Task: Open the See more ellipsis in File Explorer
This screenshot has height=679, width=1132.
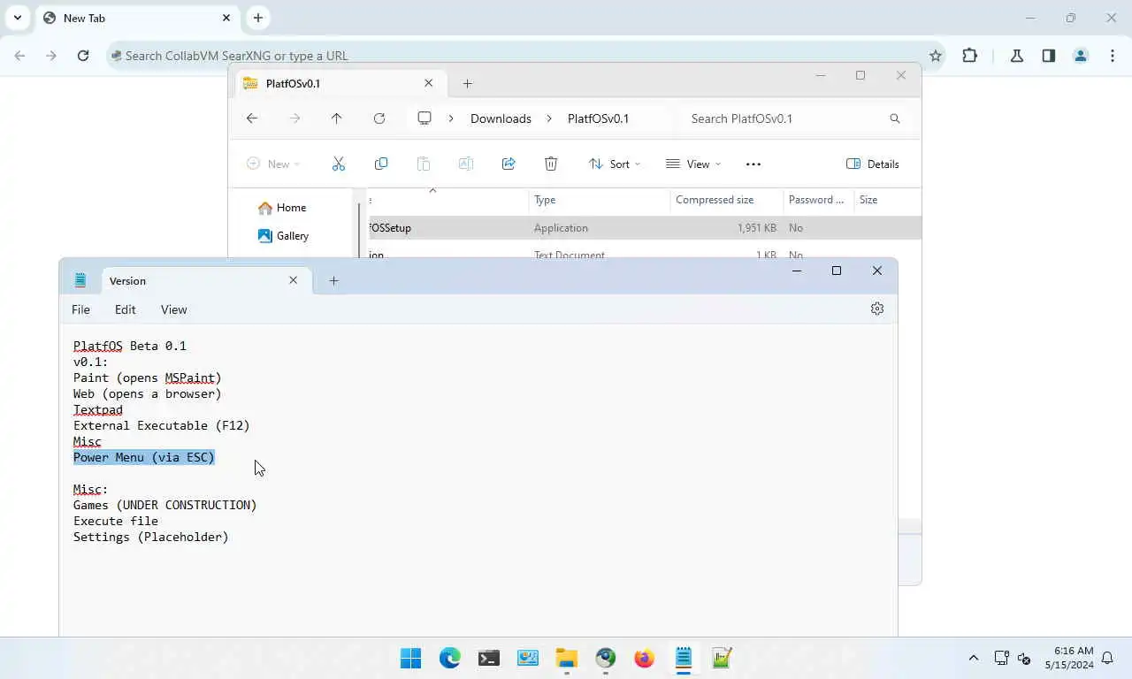Action: coord(753,164)
